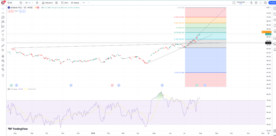Open the watchlist side panel

click(x=275, y=8)
